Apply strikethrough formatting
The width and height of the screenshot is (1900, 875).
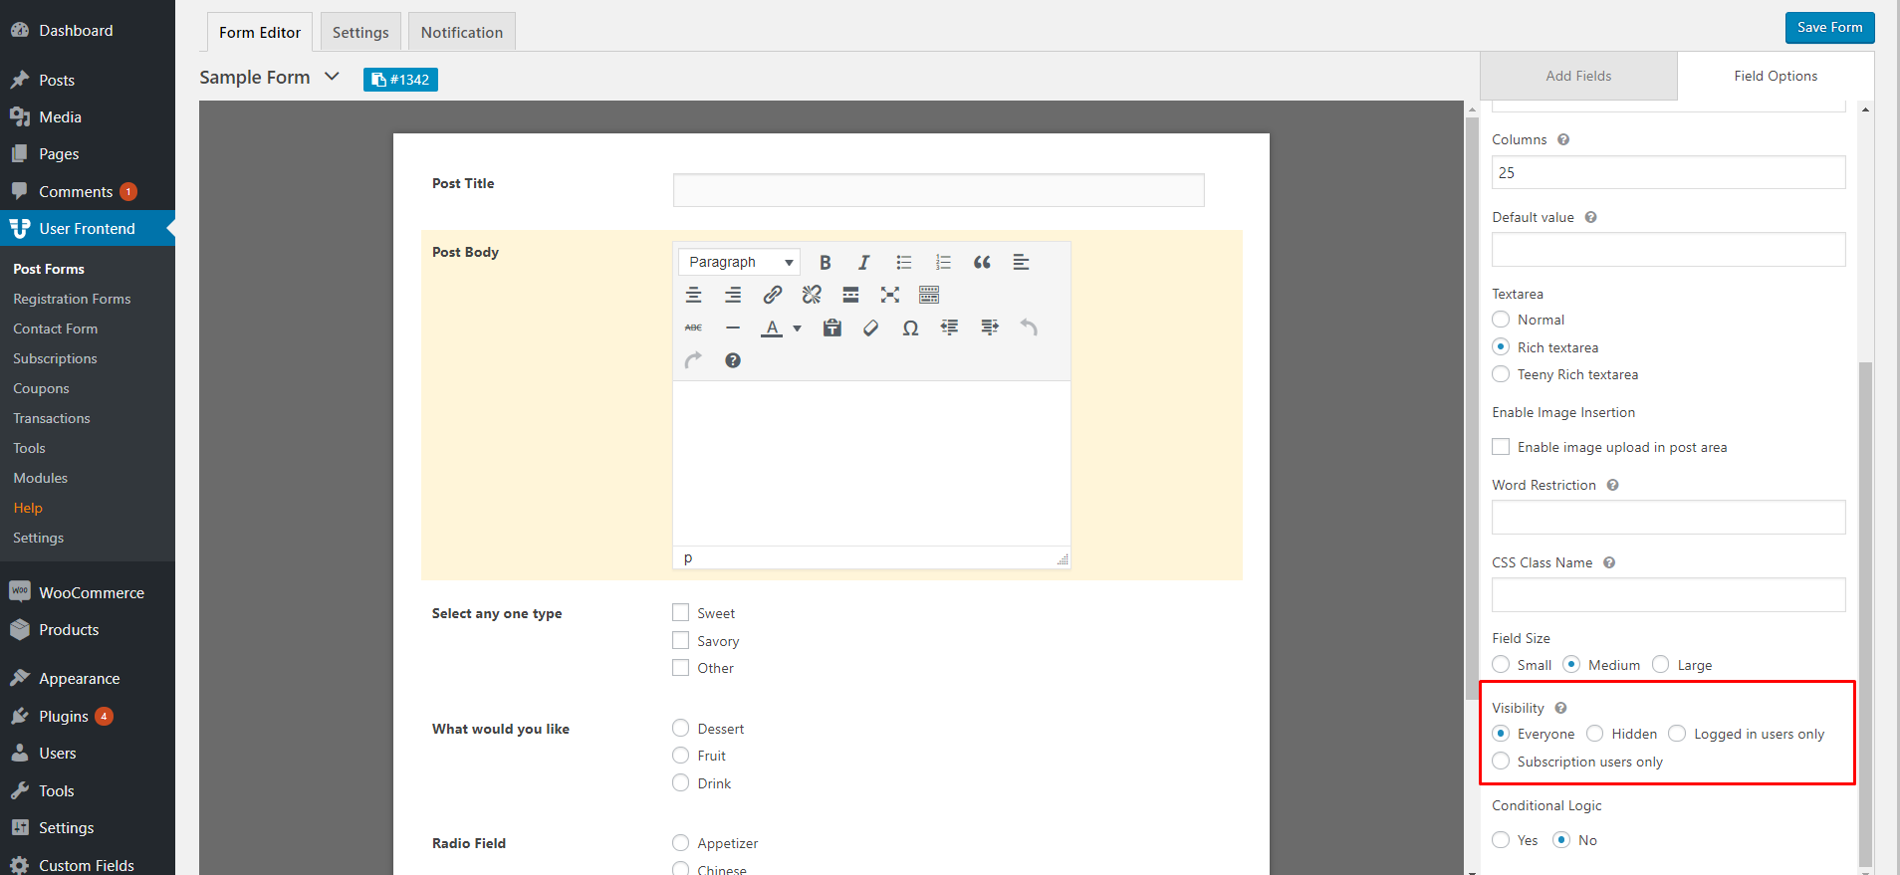694,328
